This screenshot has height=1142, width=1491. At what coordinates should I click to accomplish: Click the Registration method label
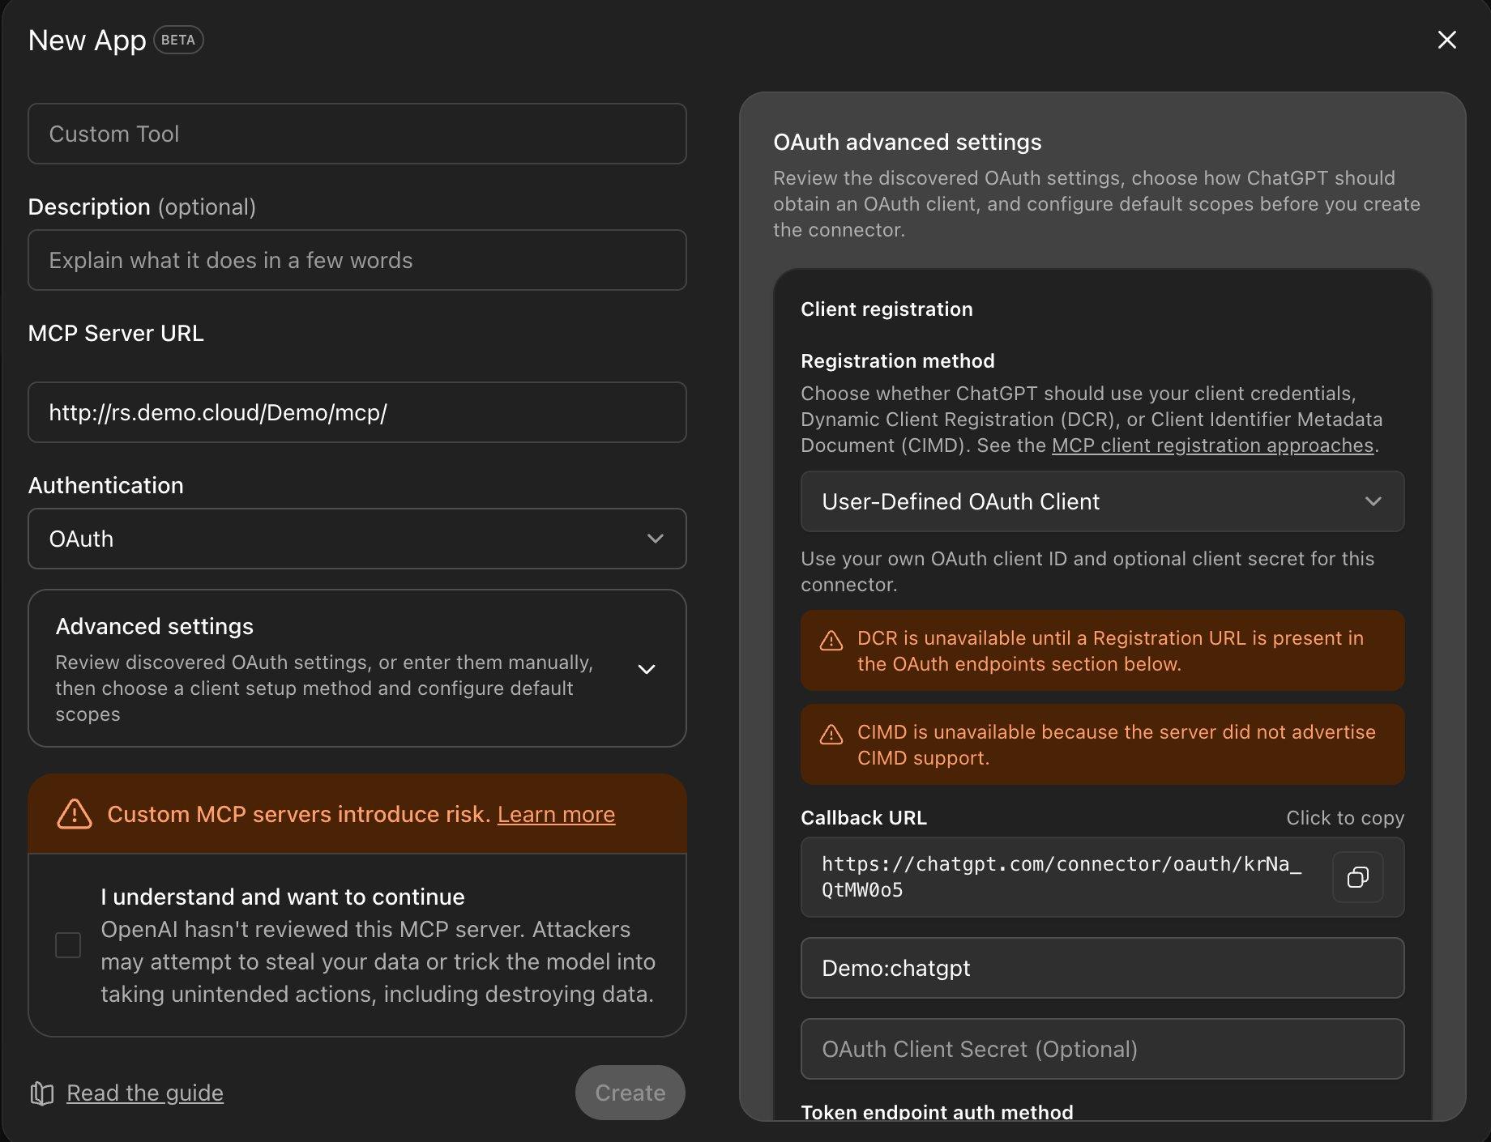(898, 360)
